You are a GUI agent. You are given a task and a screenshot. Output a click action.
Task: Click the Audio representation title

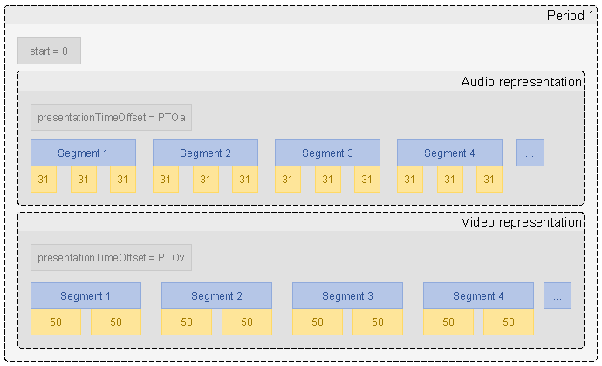coord(522,82)
